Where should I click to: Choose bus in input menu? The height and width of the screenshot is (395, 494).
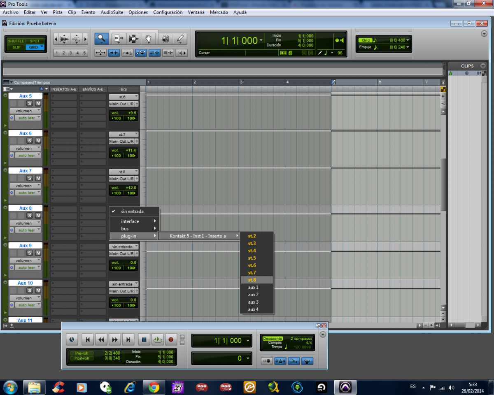pos(134,229)
